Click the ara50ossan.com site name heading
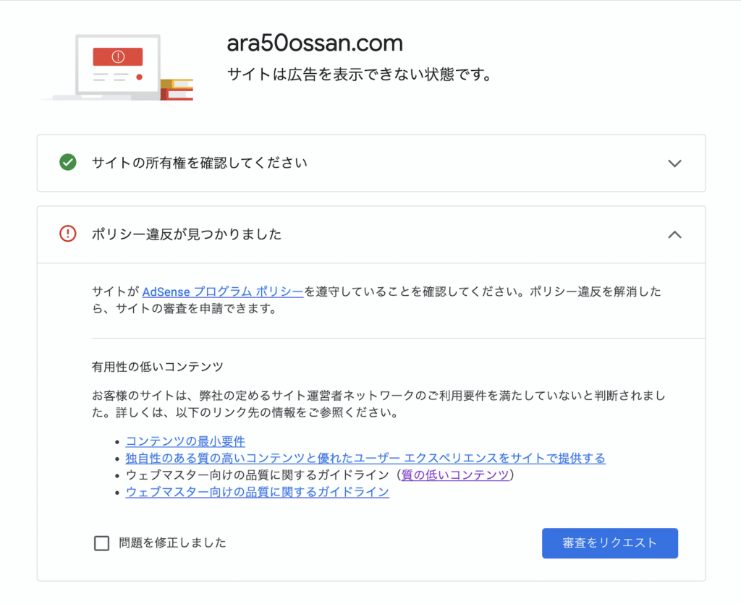The height and width of the screenshot is (604, 741). (315, 43)
